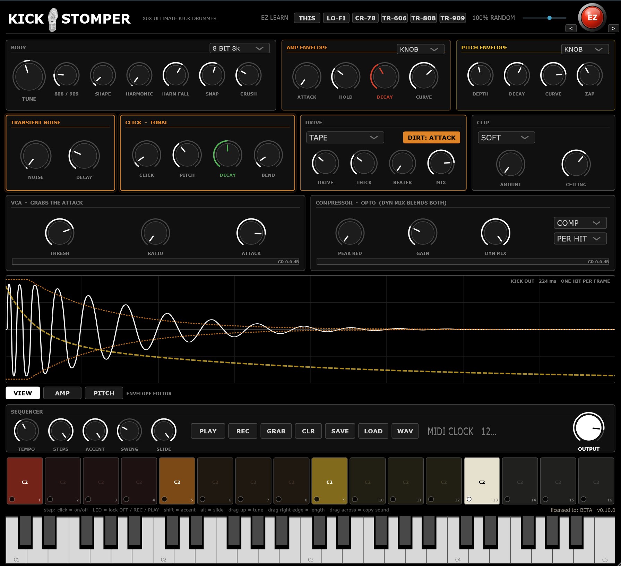
Task: Click the white OUTPUT knob
Action: pos(589,428)
